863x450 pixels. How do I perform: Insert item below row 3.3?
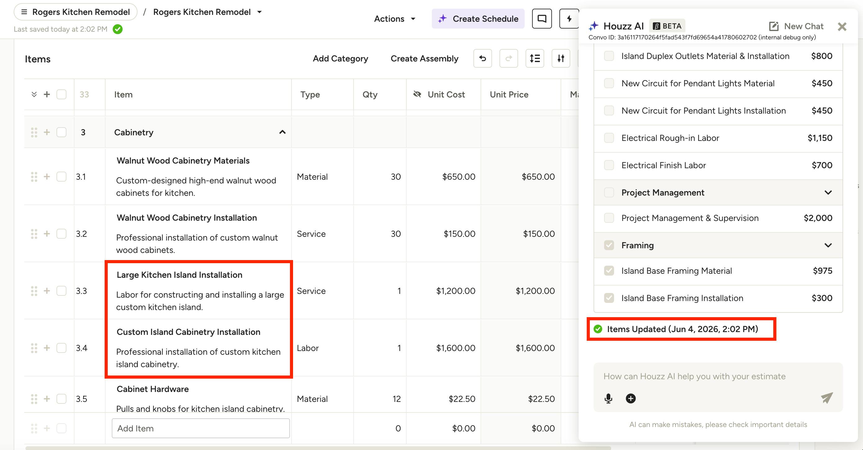tap(47, 290)
